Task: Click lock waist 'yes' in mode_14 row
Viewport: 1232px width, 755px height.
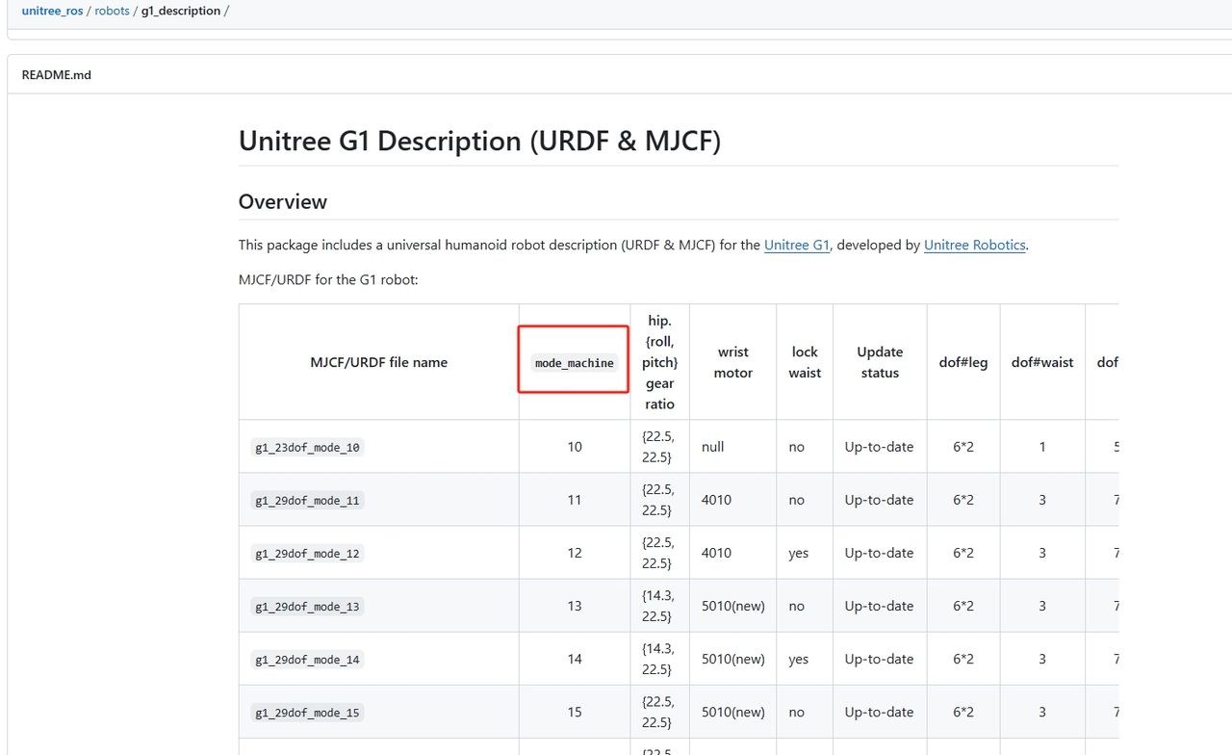Action: click(x=799, y=659)
